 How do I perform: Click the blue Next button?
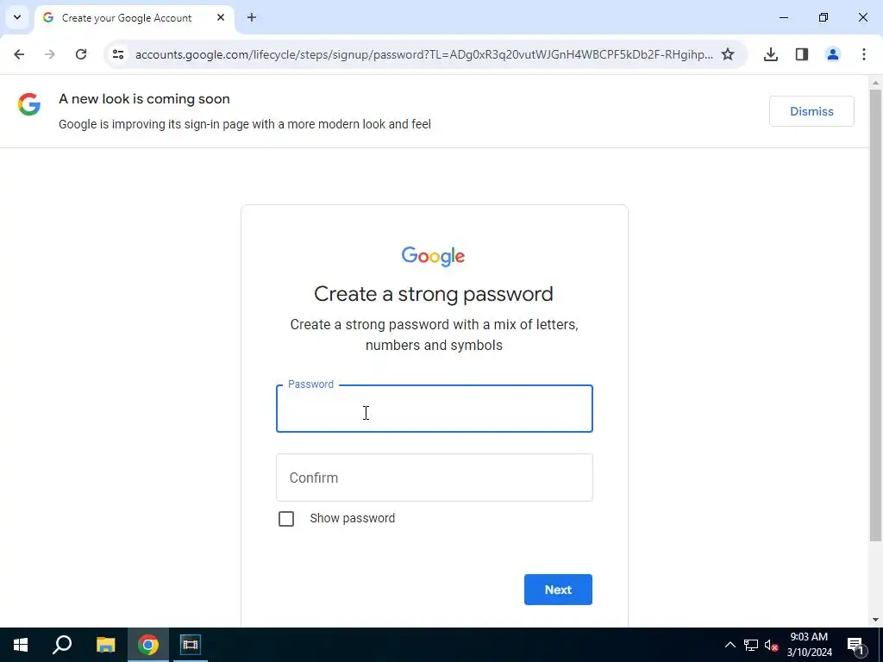(558, 590)
